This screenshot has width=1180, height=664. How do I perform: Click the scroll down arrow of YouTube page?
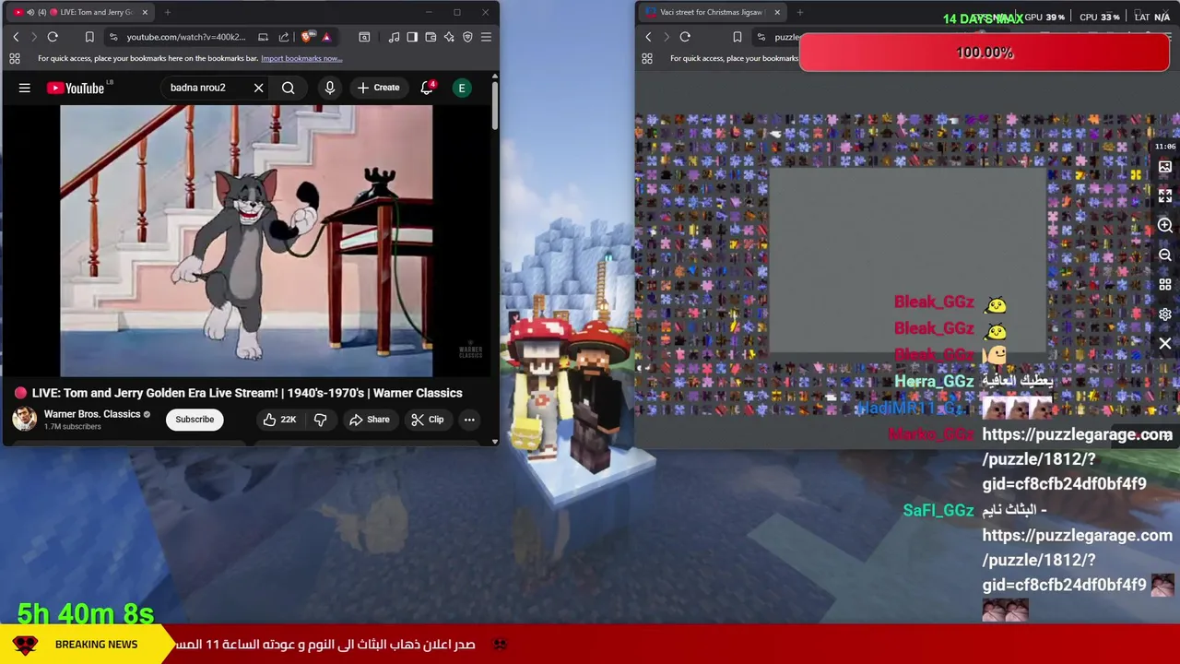coord(495,441)
